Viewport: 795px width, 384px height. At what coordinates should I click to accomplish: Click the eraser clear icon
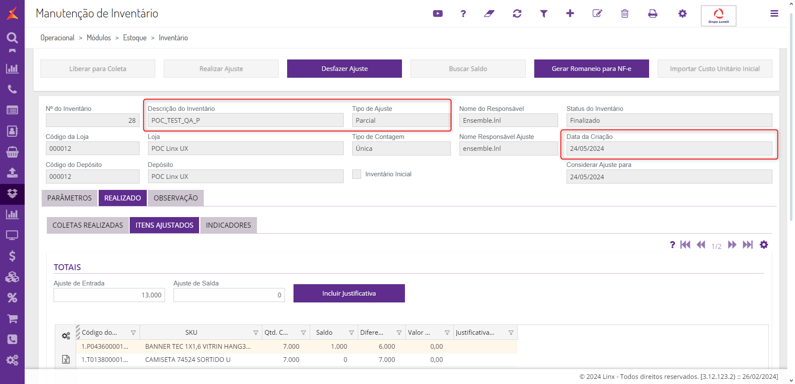click(489, 14)
